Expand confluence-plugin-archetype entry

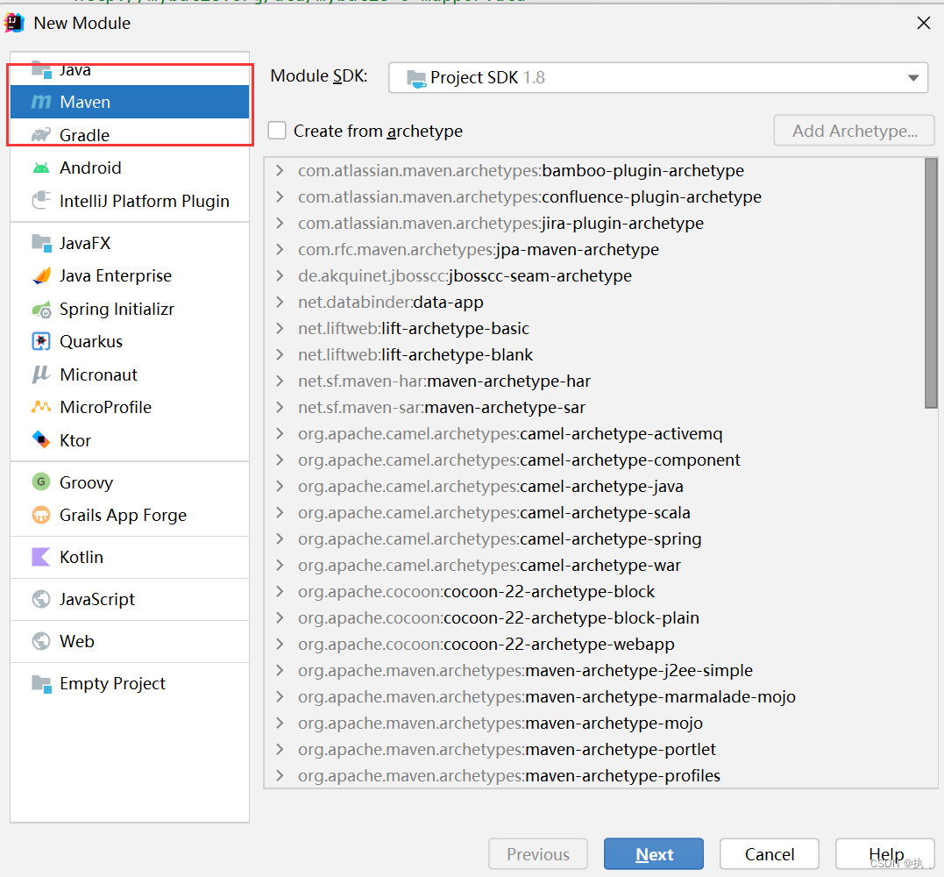280,197
